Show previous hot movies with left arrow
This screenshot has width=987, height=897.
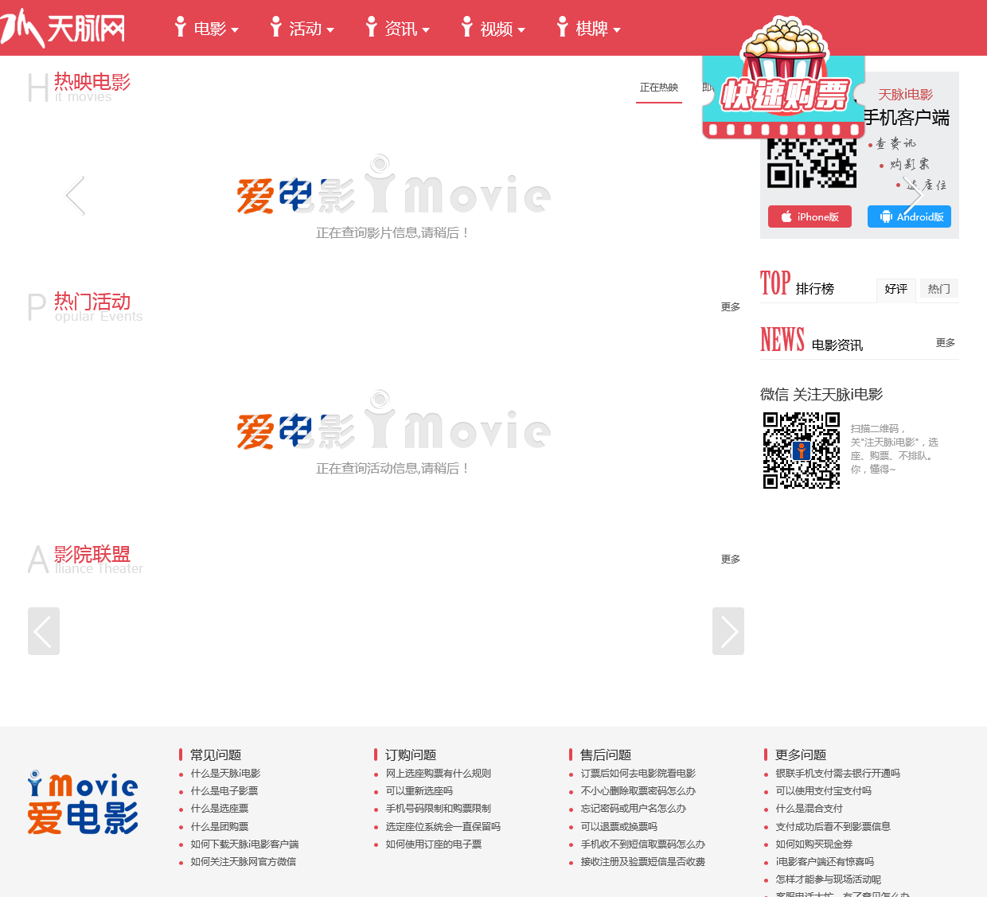tap(76, 196)
